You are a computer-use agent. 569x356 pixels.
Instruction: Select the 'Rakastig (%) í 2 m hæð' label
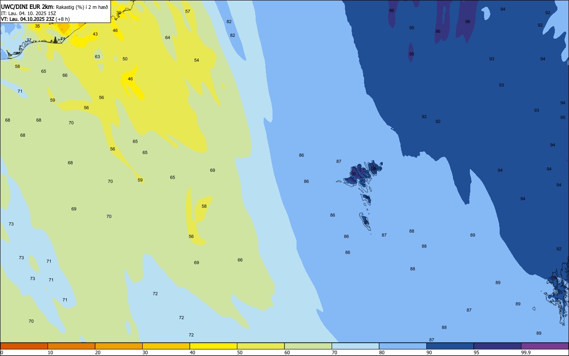[x=82, y=7]
